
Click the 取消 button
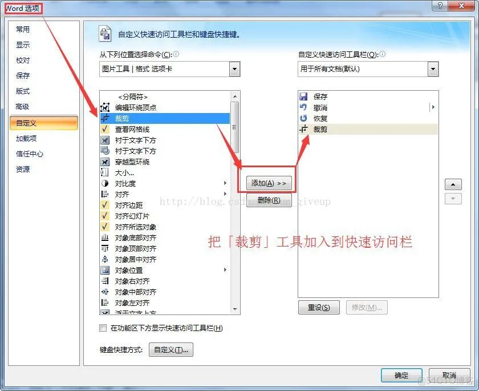tap(449, 376)
